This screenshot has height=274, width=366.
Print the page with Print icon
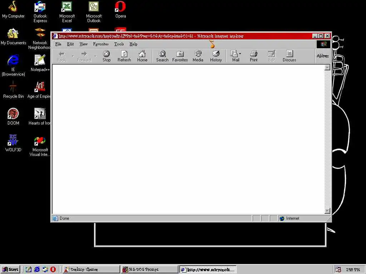253,56
